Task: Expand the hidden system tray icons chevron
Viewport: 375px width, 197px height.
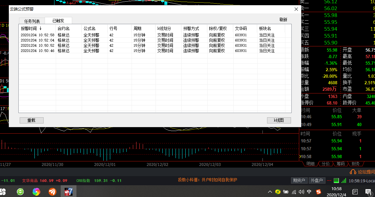Action: [270, 191]
